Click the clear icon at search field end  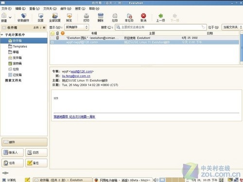[203, 27]
